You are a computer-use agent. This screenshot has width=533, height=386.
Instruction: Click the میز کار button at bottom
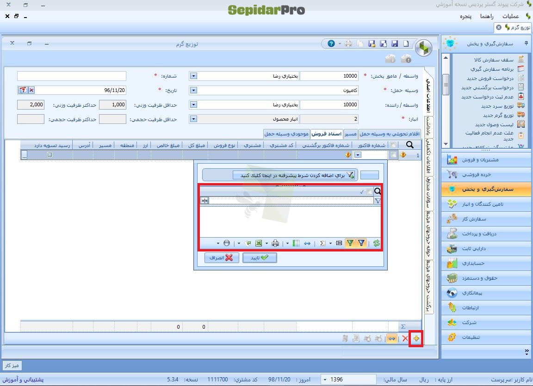(12, 365)
